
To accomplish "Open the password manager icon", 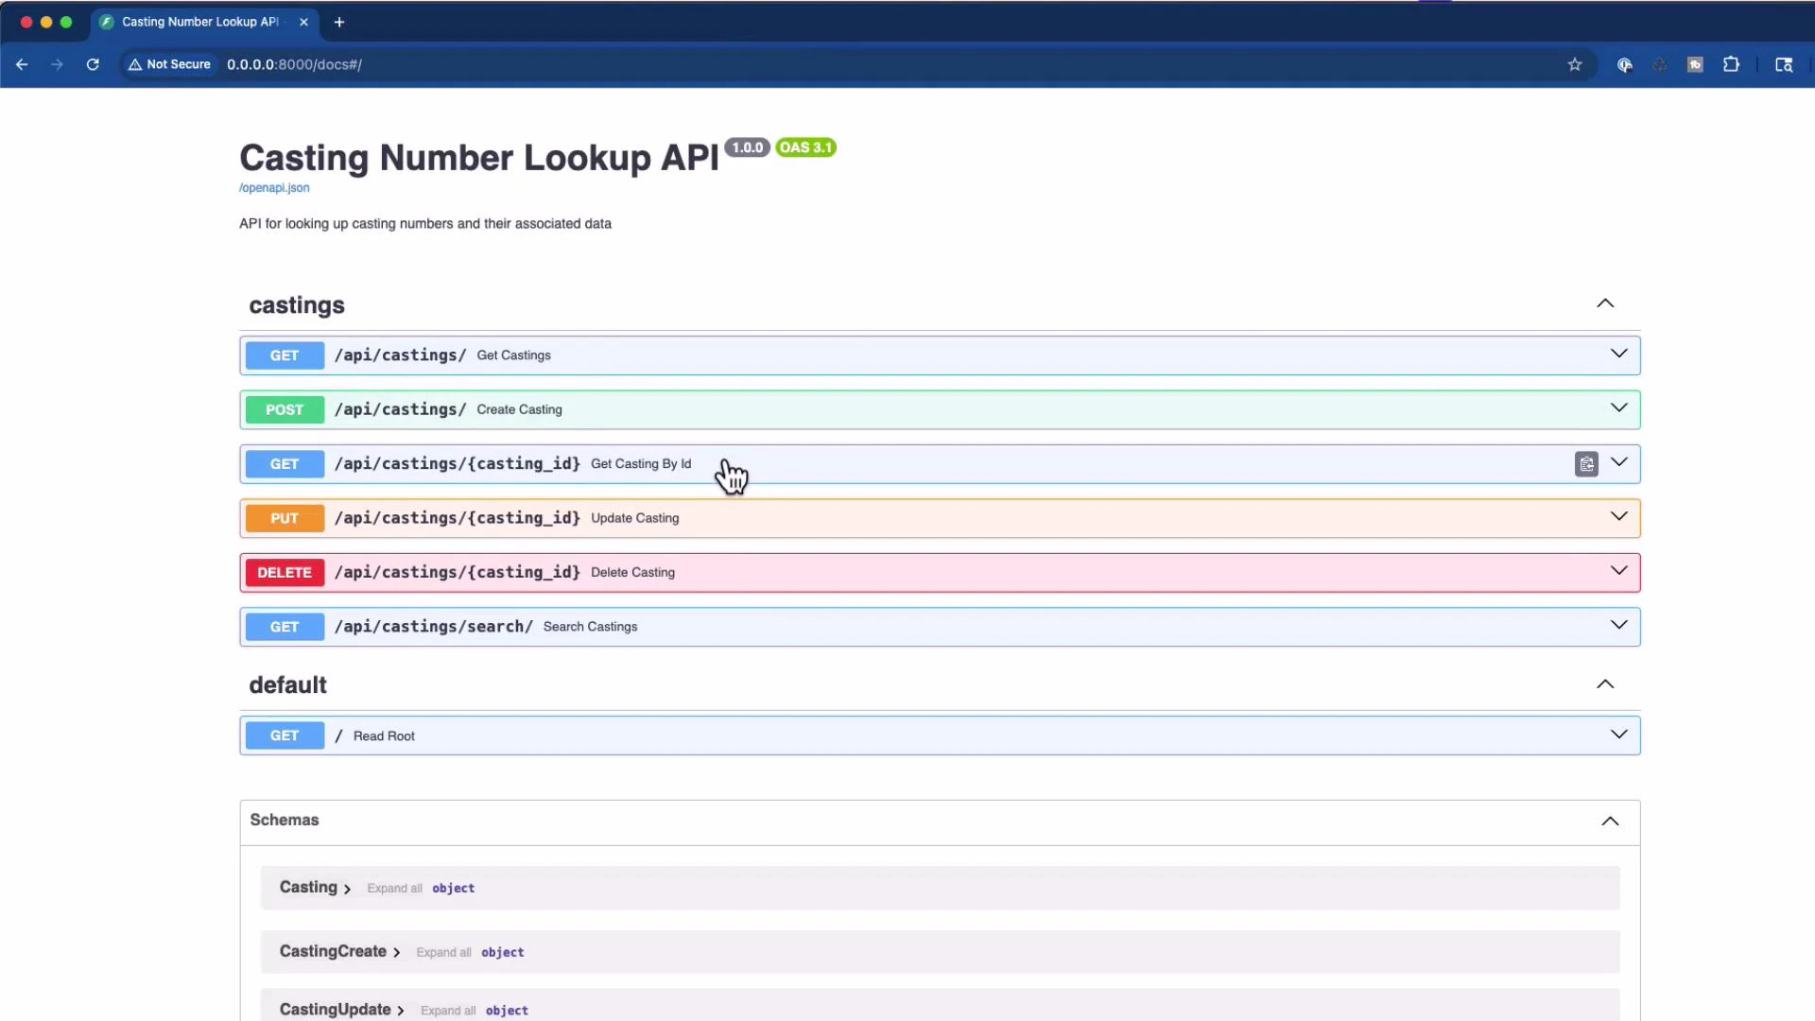I will click(x=1625, y=64).
